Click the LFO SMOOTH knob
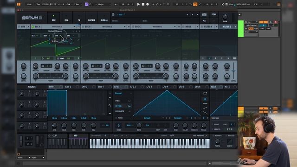 (194, 125)
